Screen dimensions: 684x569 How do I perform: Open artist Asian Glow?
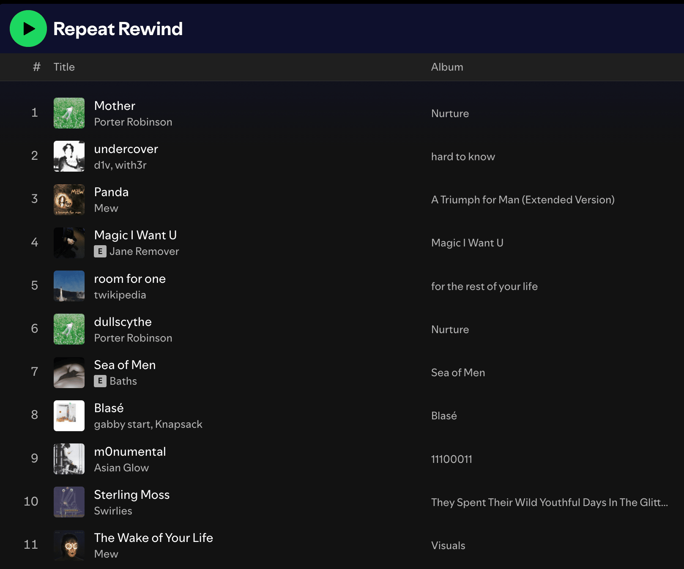pyautogui.click(x=121, y=468)
